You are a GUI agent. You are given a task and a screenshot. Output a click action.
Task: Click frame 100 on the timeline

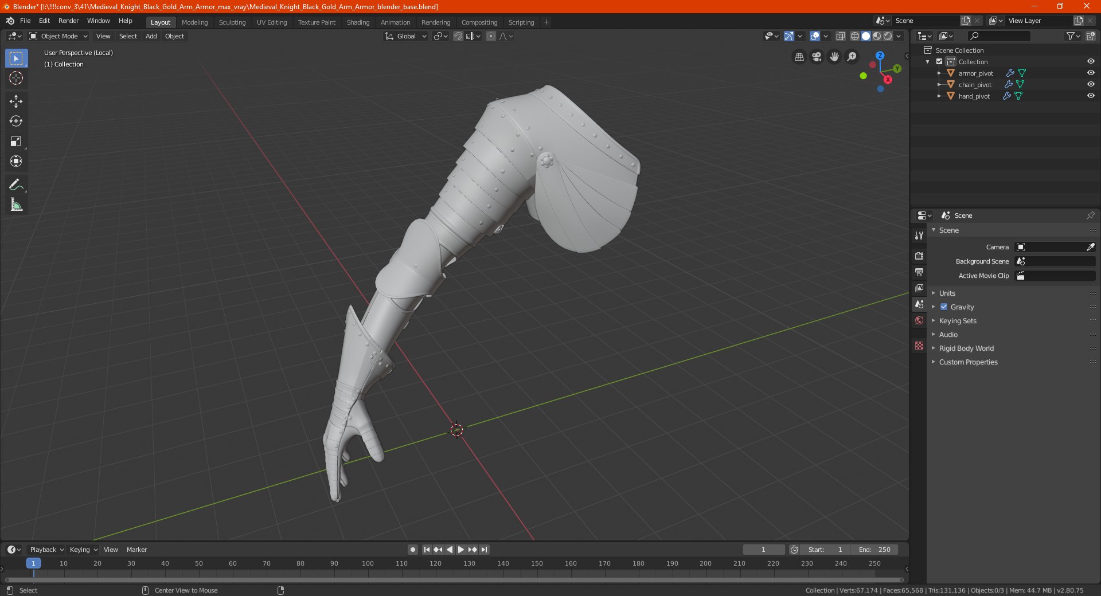point(368,564)
